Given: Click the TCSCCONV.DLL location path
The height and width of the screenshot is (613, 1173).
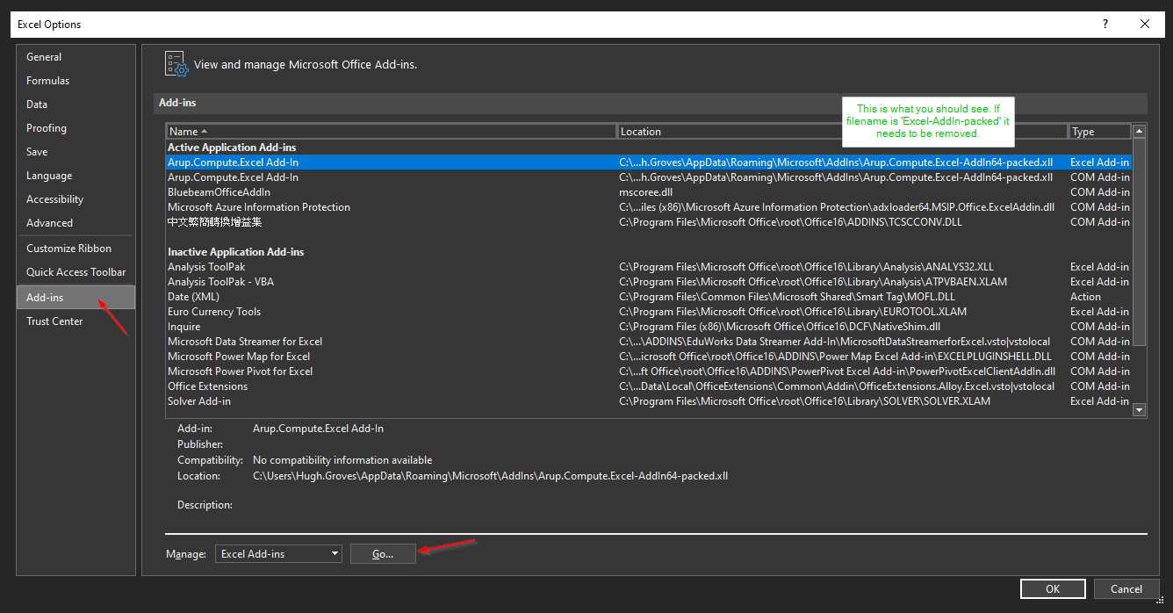Looking at the screenshot, I should click(790, 222).
